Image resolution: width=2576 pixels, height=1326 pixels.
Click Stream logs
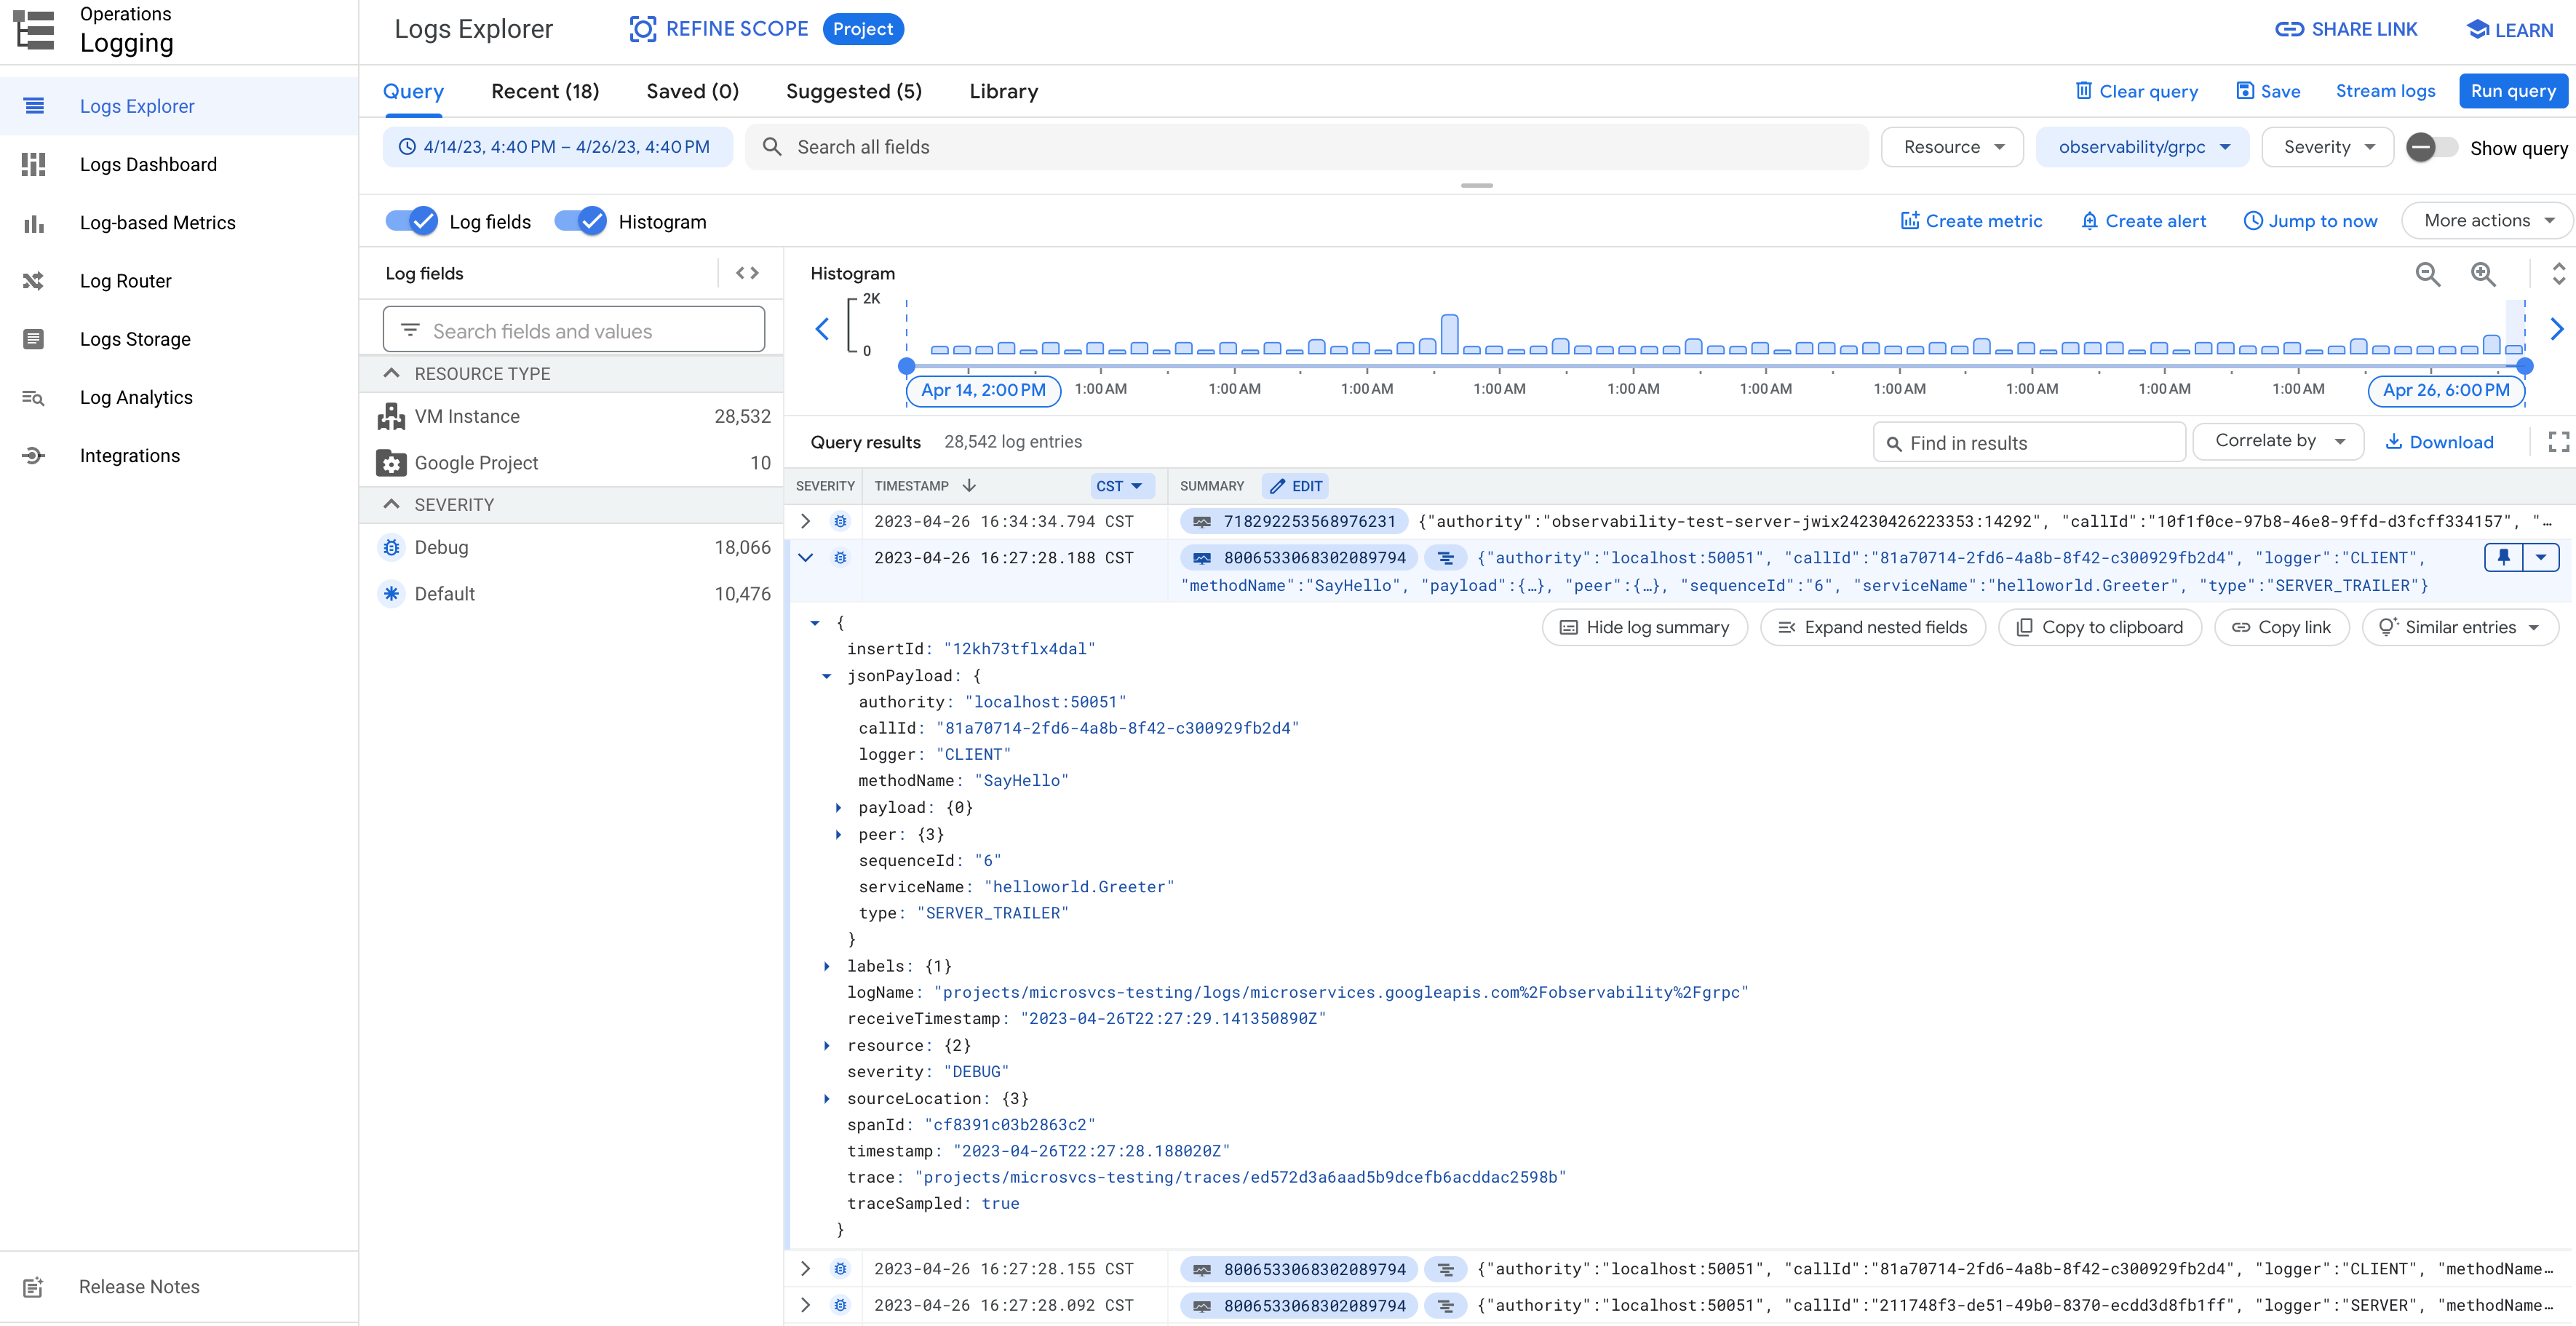coord(2385,91)
